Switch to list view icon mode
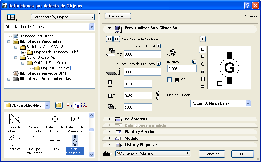Image resolution: width=261 pixels, height=162 pixels. click(84, 105)
